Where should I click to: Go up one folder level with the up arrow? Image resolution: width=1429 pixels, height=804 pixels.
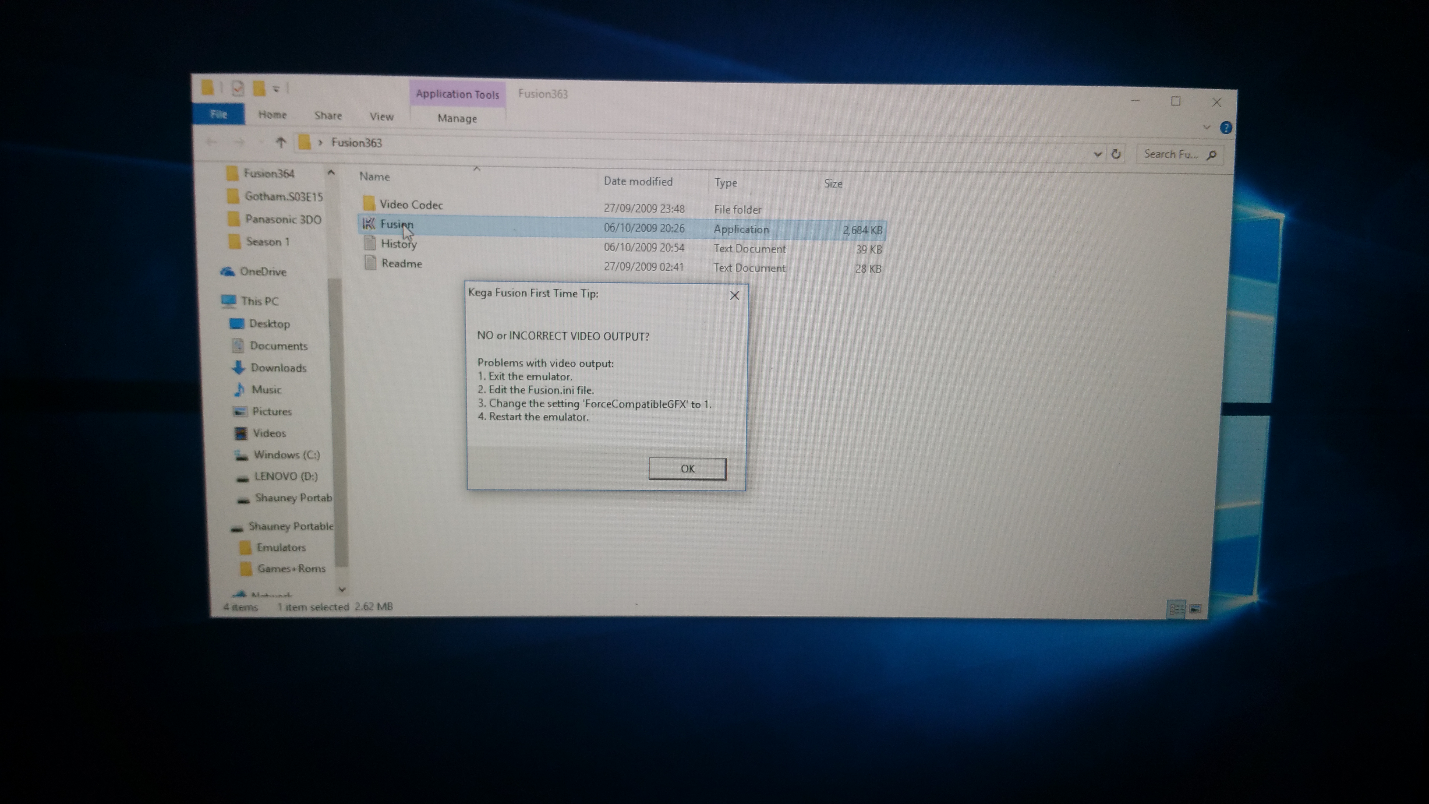[281, 143]
